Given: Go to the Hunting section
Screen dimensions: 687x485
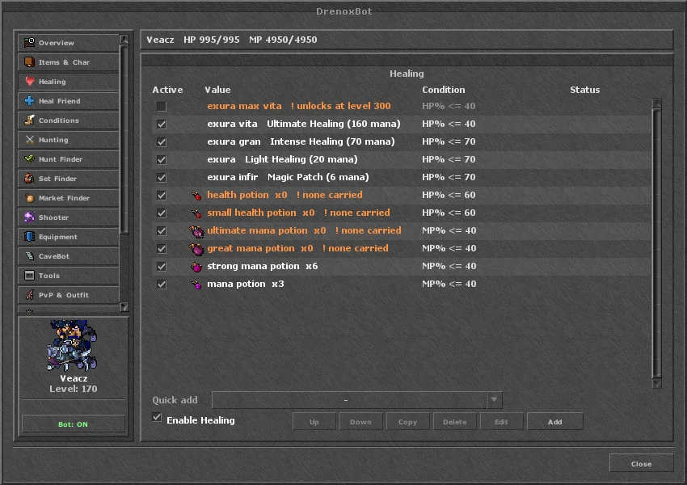Looking at the screenshot, I should tap(69, 139).
